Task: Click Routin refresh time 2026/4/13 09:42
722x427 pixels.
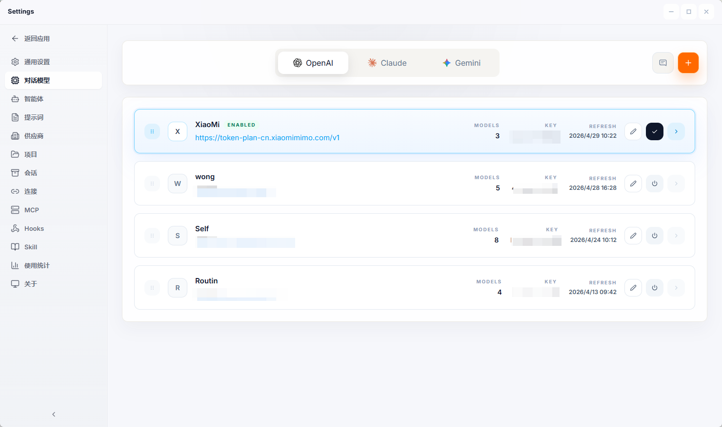Action: 593,292
